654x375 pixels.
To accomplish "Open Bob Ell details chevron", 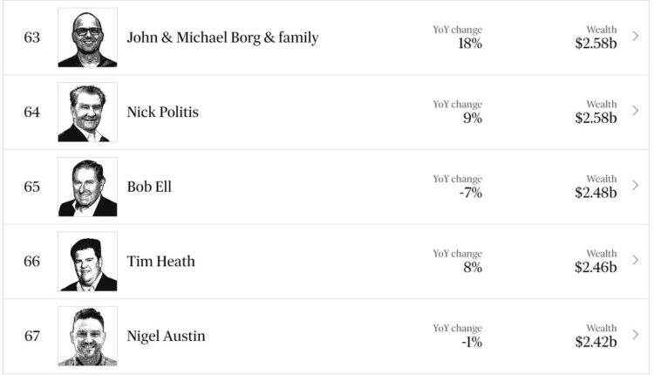I will (x=635, y=187).
